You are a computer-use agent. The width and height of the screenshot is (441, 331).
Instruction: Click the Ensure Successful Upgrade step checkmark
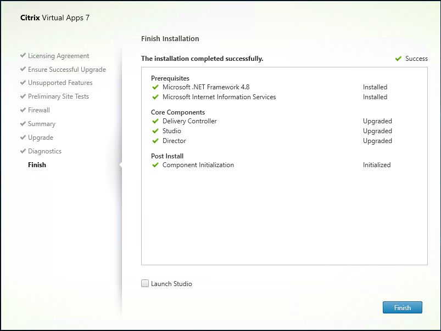tap(23, 69)
